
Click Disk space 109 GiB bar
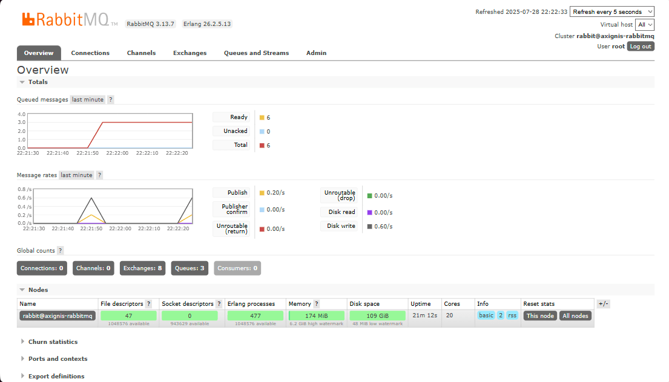click(378, 316)
